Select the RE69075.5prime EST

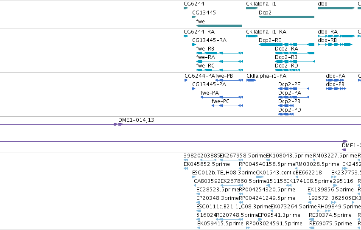coord(312,228)
